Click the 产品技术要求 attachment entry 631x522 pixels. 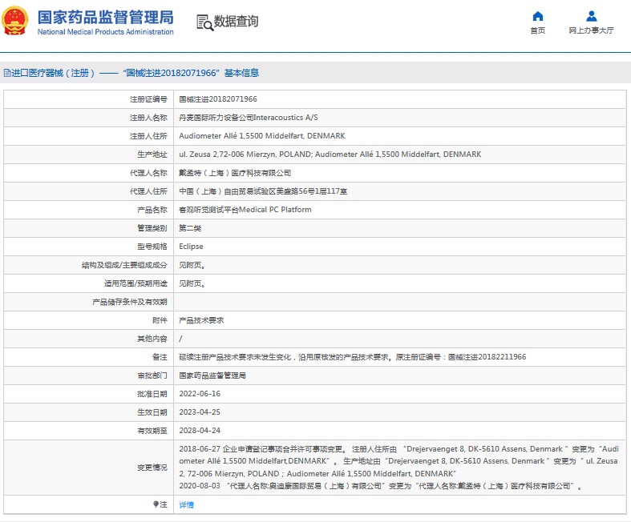pyautogui.click(x=201, y=320)
